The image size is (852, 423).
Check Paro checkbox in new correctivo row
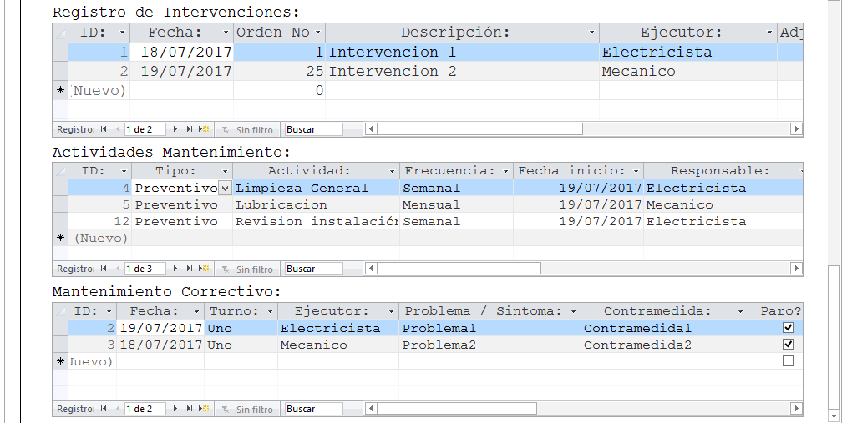point(788,361)
